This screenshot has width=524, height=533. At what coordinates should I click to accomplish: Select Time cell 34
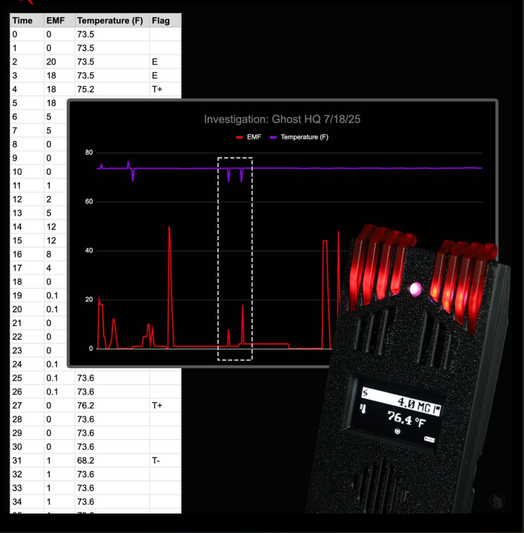pyautogui.click(x=27, y=502)
